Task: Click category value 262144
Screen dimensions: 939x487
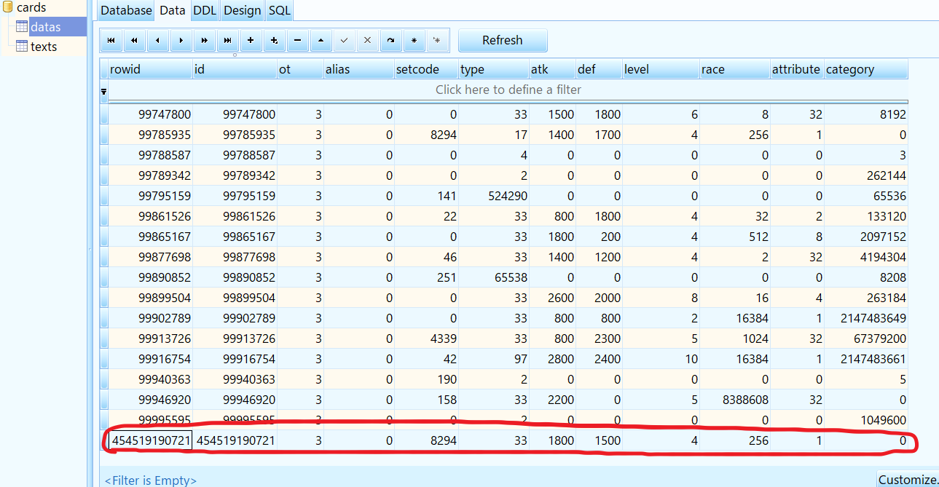Action: 866,175
